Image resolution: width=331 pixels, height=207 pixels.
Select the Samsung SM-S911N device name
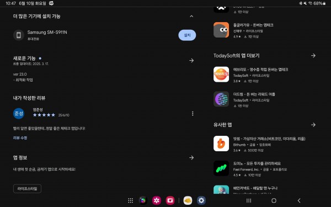click(47, 33)
